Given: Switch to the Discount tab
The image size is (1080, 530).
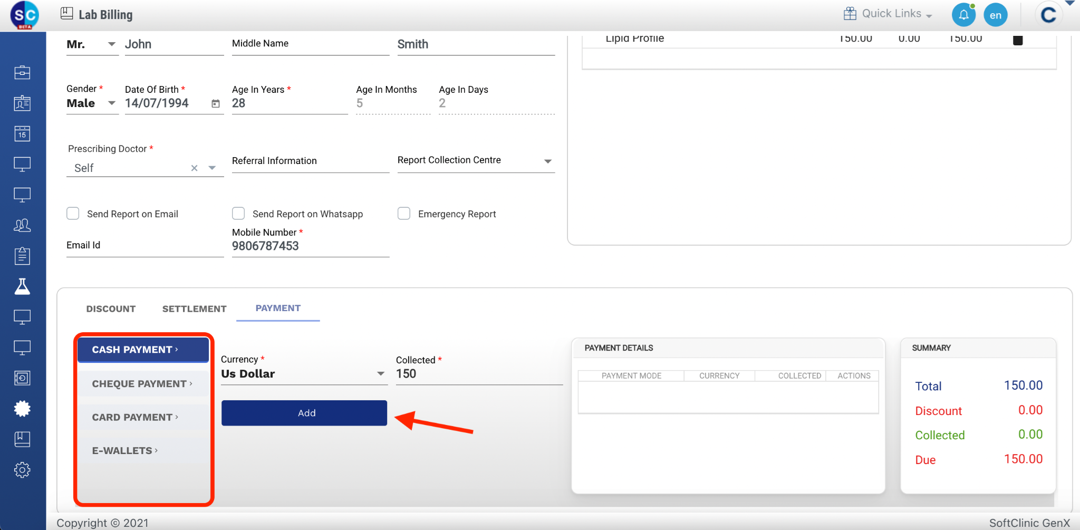Looking at the screenshot, I should point(111,309).
